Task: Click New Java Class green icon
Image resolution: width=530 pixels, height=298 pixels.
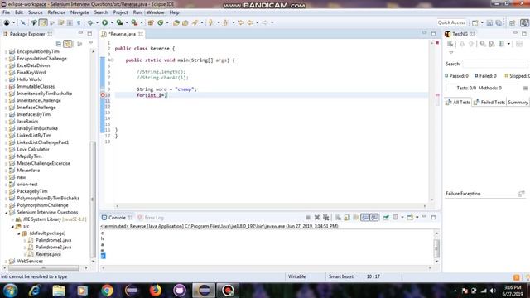Action: tap(160, 22)
